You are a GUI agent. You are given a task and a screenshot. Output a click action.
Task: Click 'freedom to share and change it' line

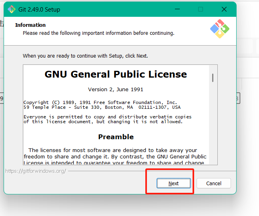coord(115,156)
